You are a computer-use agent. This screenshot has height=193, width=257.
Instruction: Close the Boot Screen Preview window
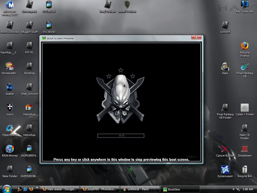[x=196, y=37]
